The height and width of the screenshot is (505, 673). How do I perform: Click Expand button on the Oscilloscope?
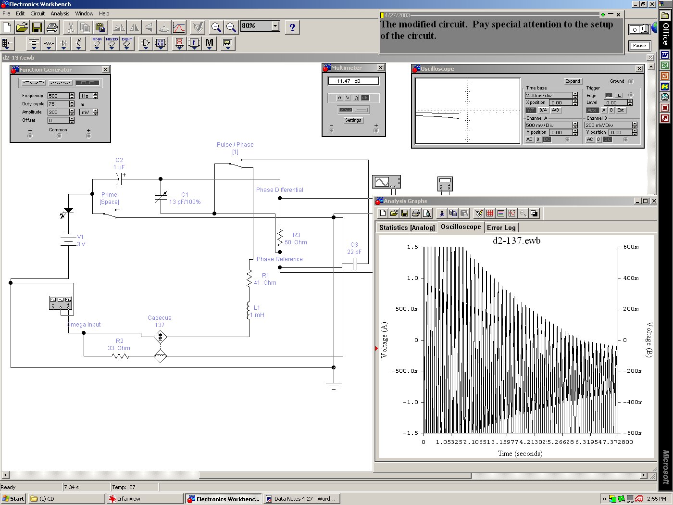pos(573,81)
